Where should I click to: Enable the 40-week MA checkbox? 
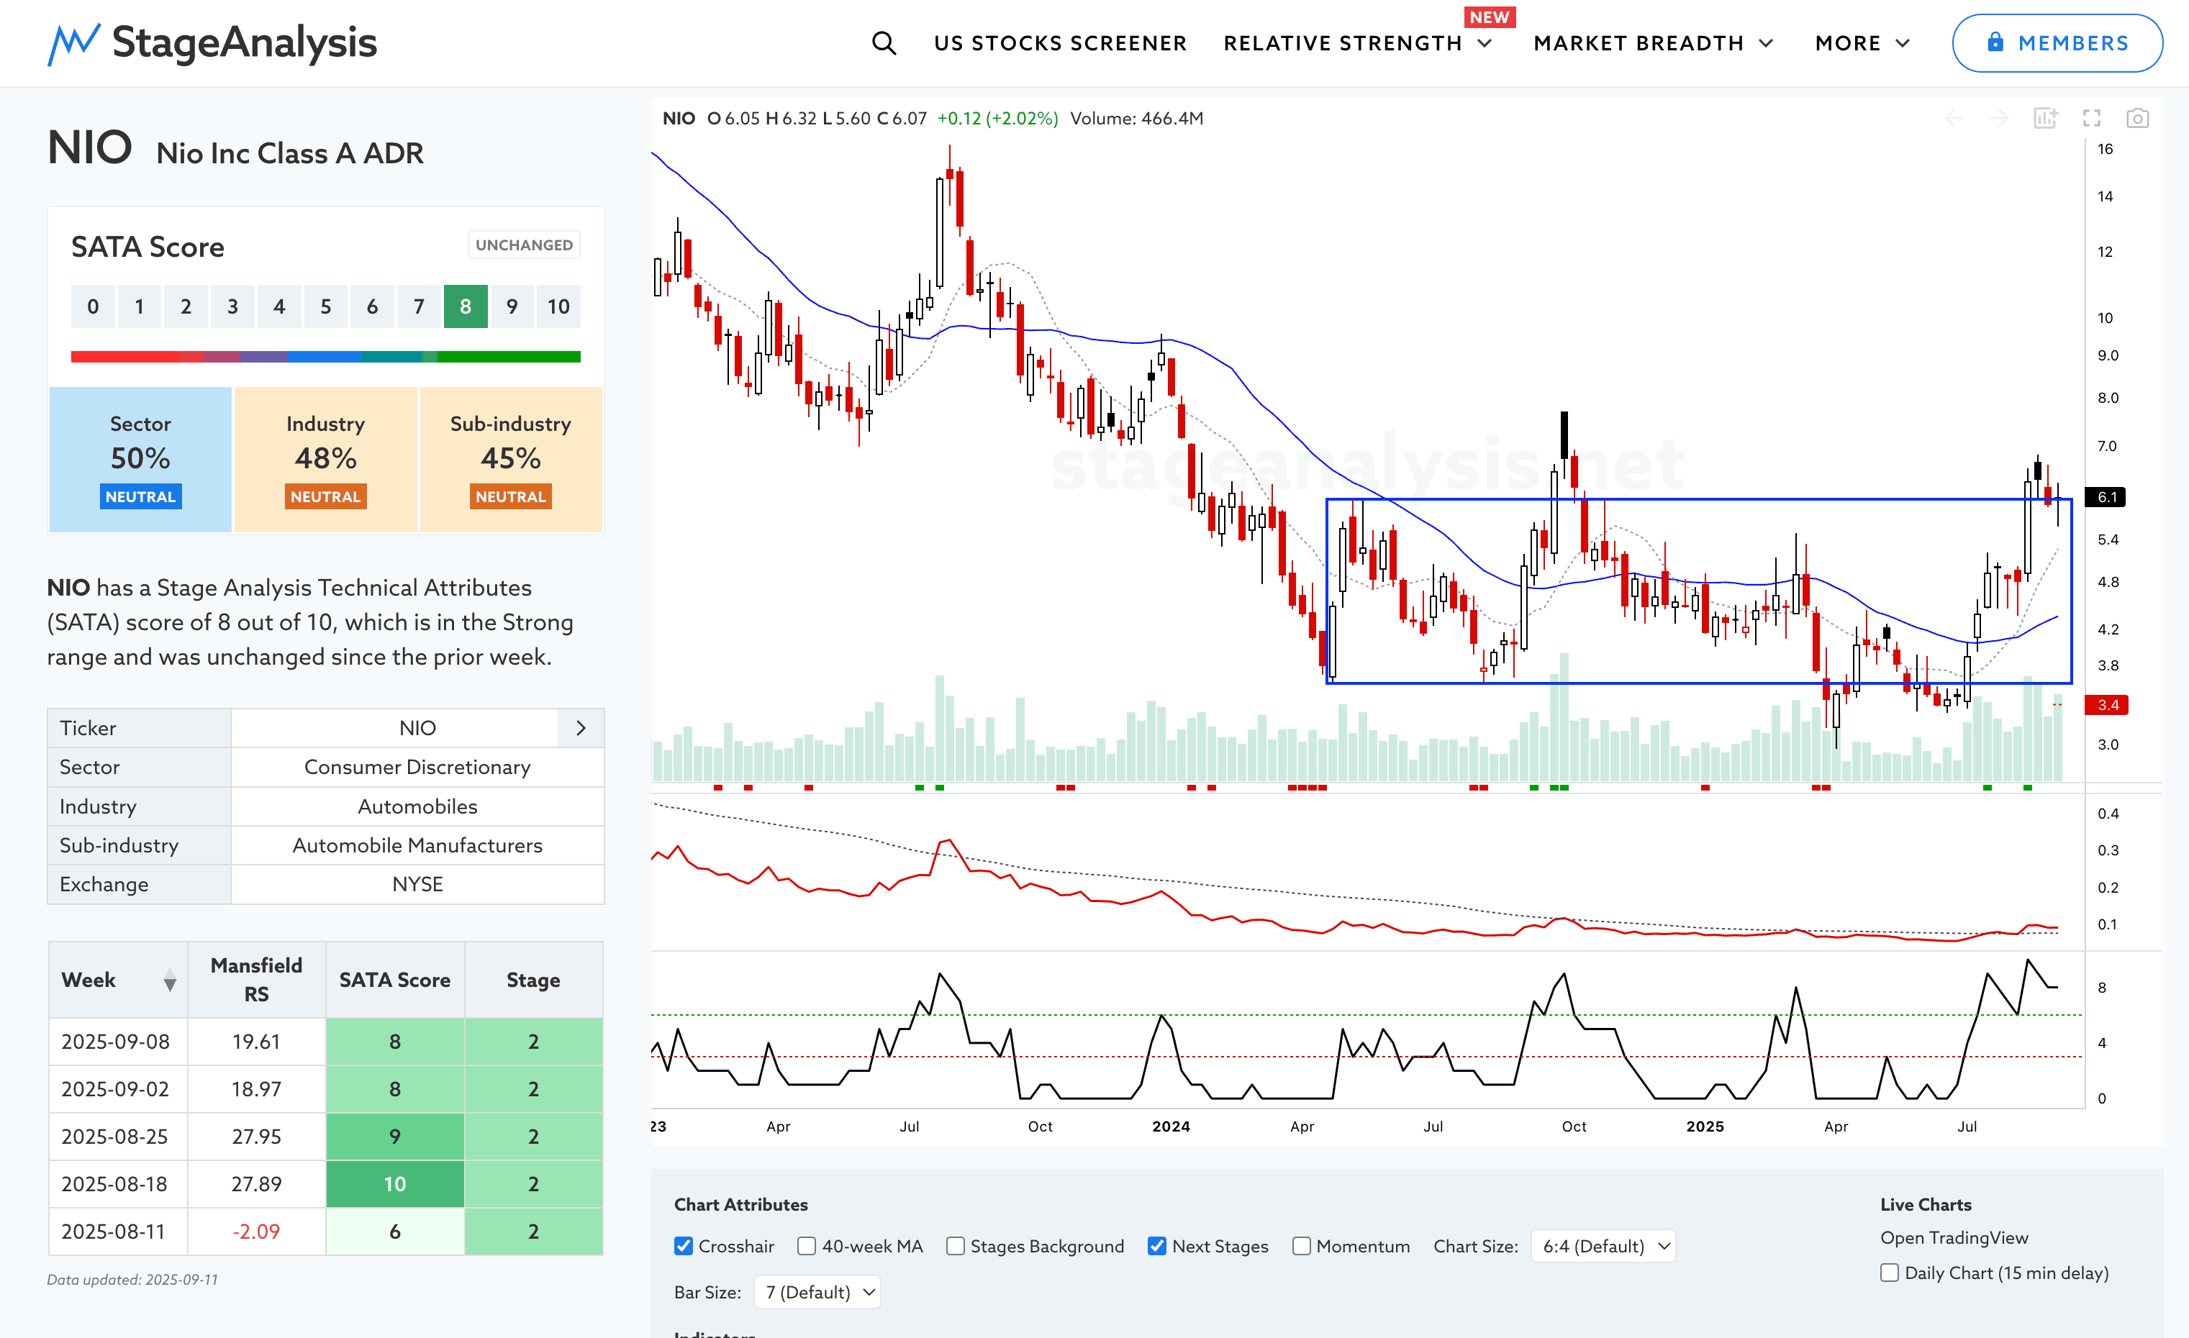807,1246
